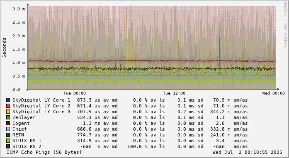Click the Chief light blue legend swatch

8,129
